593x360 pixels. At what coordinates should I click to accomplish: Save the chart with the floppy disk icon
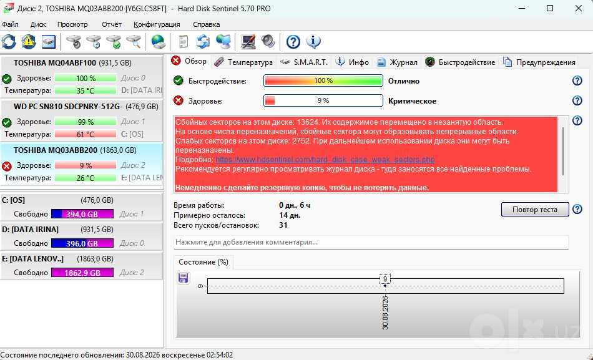click(x=184, y=278)
